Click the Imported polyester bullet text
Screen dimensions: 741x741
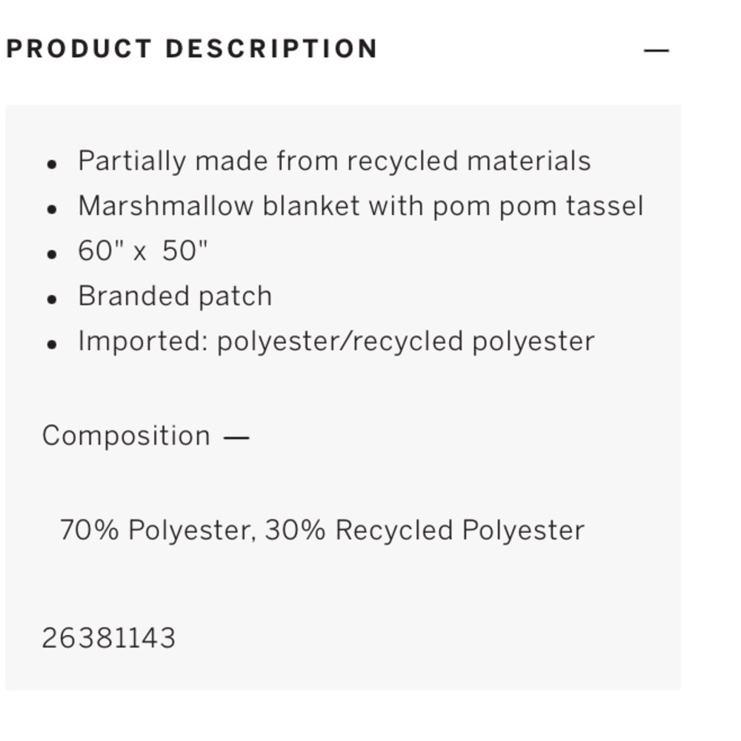pyautogui.click(x=336, y=341)
